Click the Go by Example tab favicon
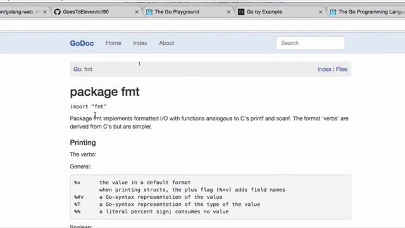The image size is (405, 228). [x=241, y=12]
